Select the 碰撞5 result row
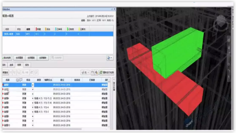 55,103
